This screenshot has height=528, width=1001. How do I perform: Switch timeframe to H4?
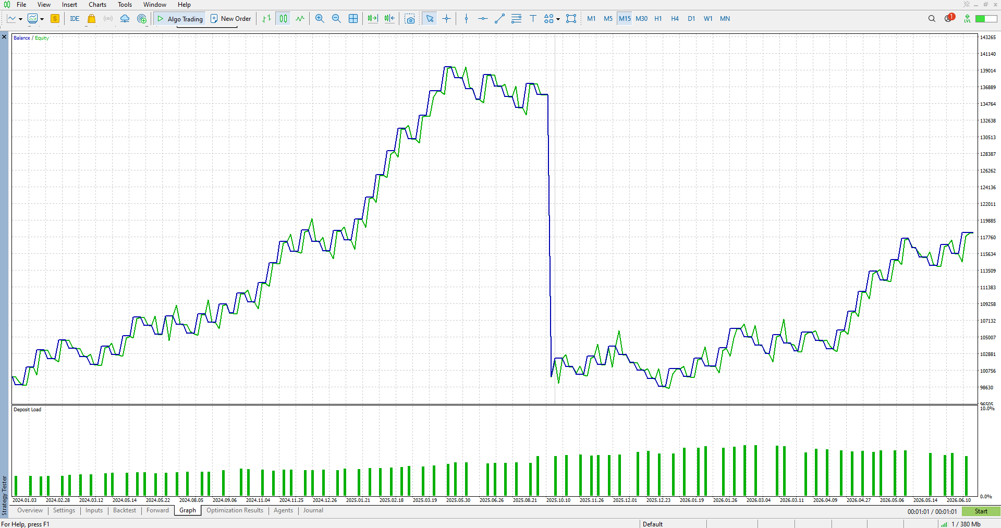click(x=675, y=19)
